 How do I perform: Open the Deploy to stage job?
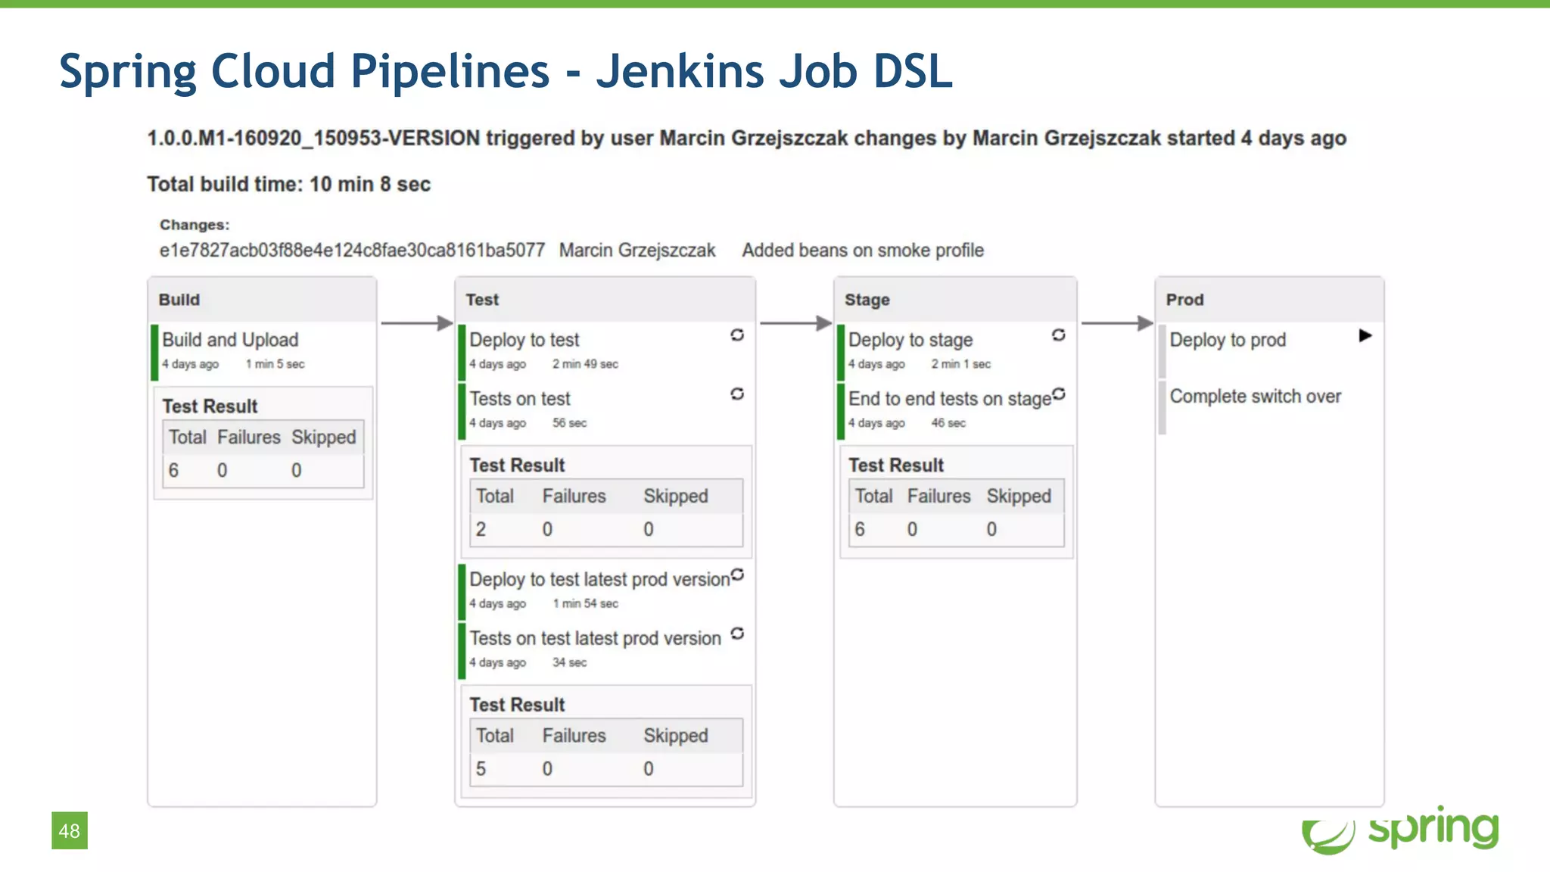pos(910,340)
